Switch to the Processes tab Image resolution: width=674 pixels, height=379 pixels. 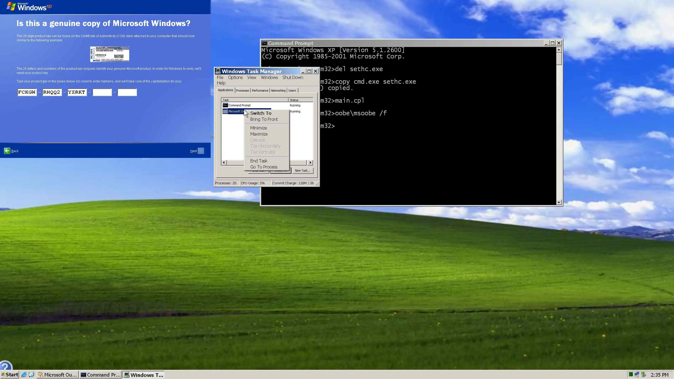(x=242, y=91)
